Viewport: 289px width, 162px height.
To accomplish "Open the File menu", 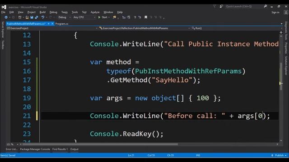I will [3, 12].
